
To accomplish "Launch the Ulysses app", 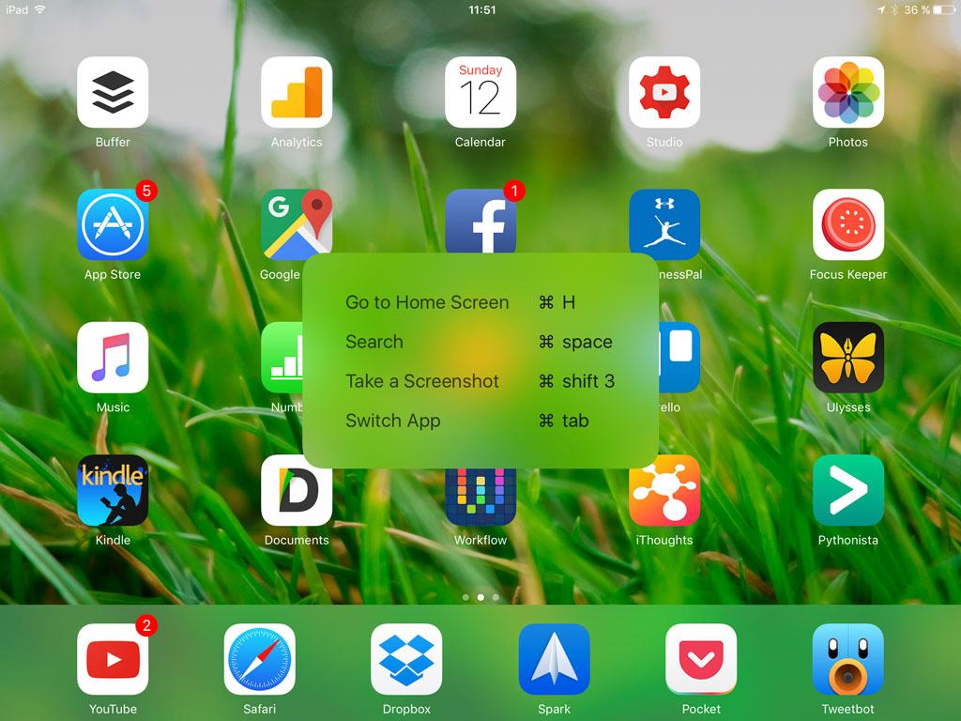I will 848,358.
